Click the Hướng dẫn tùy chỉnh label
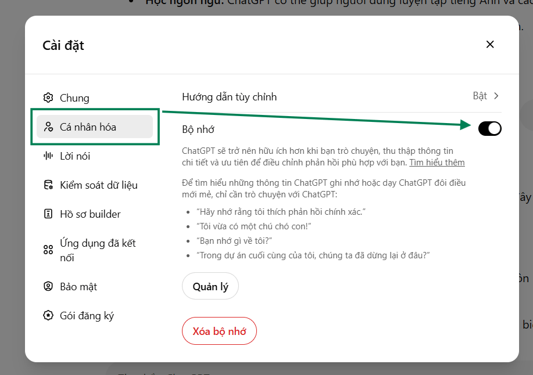Viewport: 533px width, 375px height. pos(230,97)
